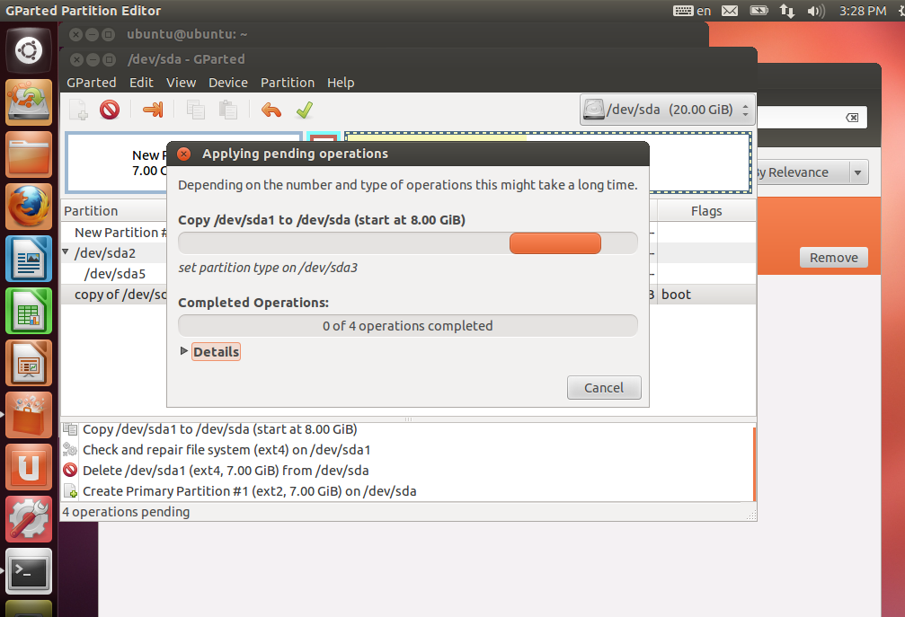Image resolution: width=905 pixels, height=617 pixels.
Task: Click the 3:28 PM clock
Action: point(862,11)
